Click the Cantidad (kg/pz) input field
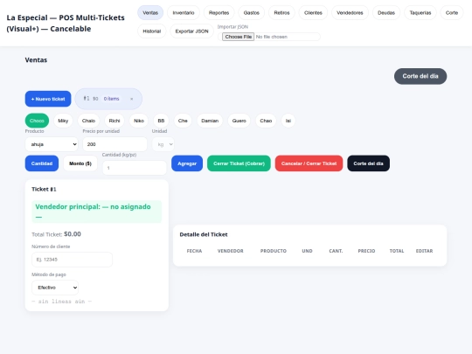 (x=135, y=168)
